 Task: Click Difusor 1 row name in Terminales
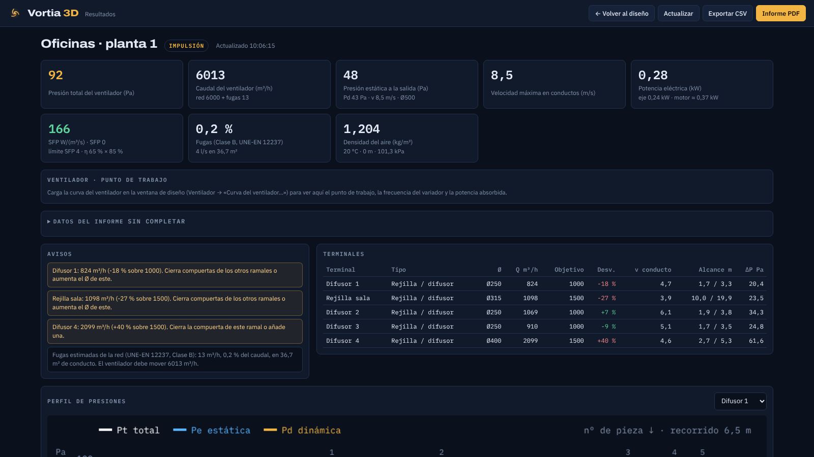pyautogui.click(x=342, y=284)
